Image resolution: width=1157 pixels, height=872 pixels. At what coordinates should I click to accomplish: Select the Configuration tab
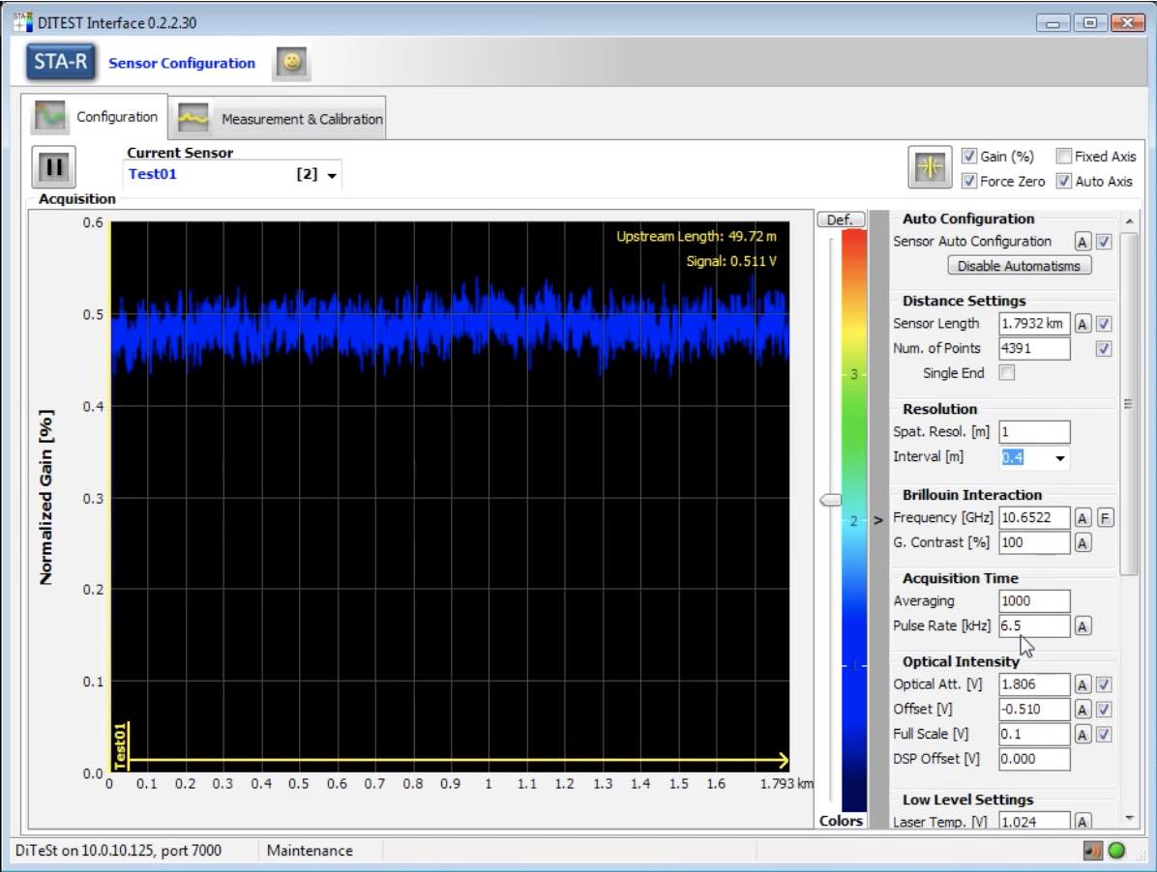click(x=95, y=116)
